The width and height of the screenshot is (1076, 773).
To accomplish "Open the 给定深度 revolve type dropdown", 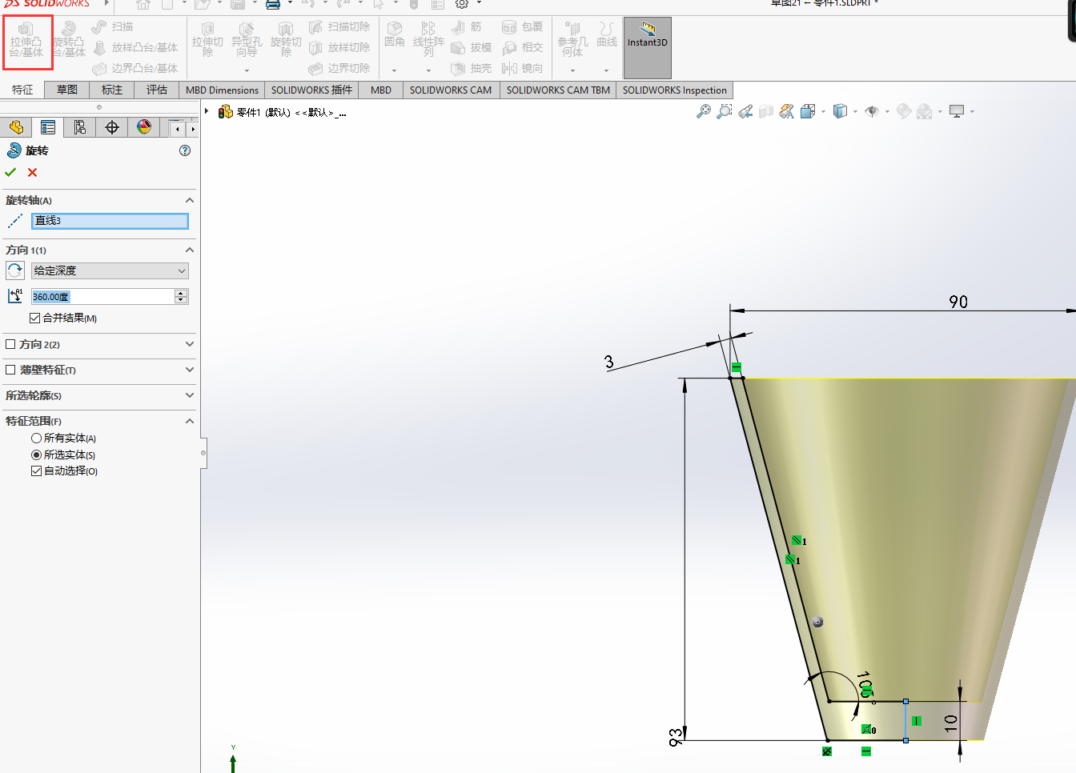I will tap(110, 271).
